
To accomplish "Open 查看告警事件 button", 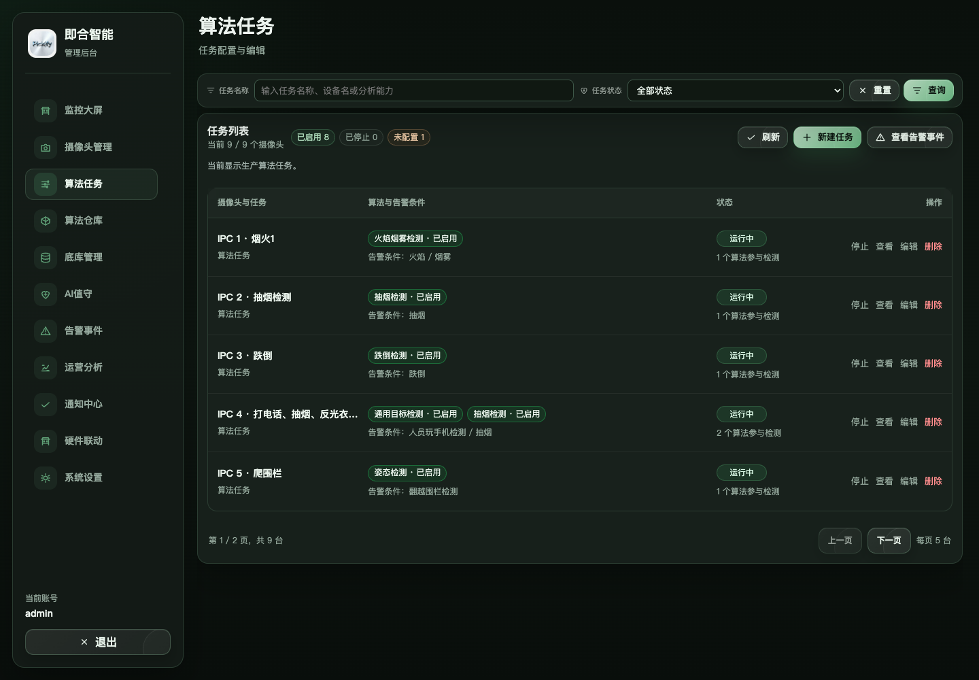I will point(910,137).
